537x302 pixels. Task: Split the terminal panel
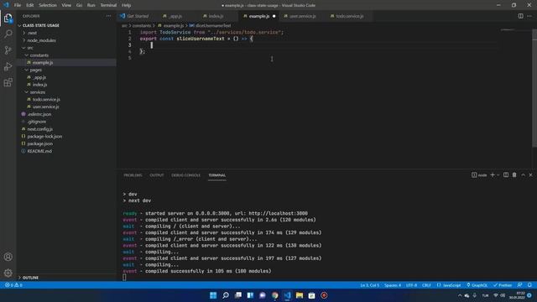(x=506, y=175)
